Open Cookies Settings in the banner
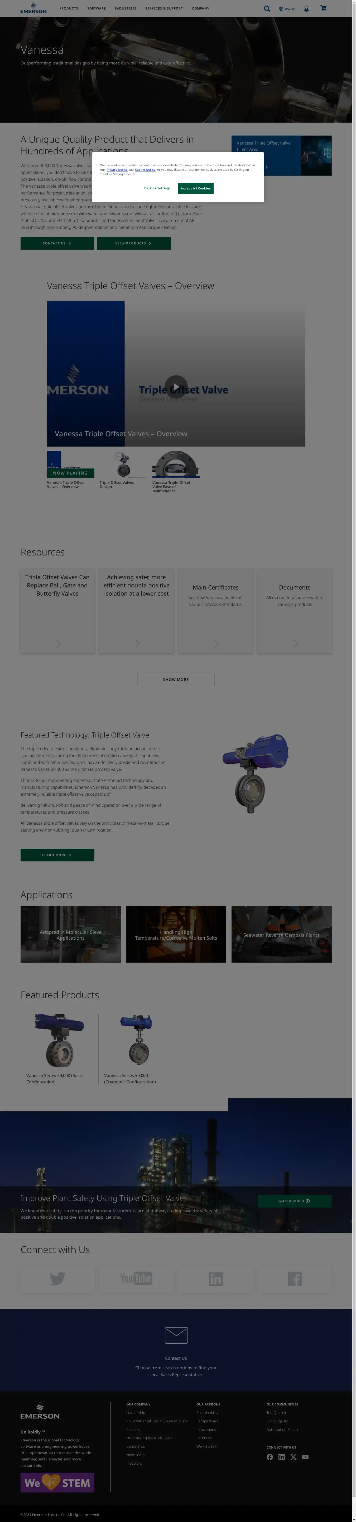 pos(157,188)
